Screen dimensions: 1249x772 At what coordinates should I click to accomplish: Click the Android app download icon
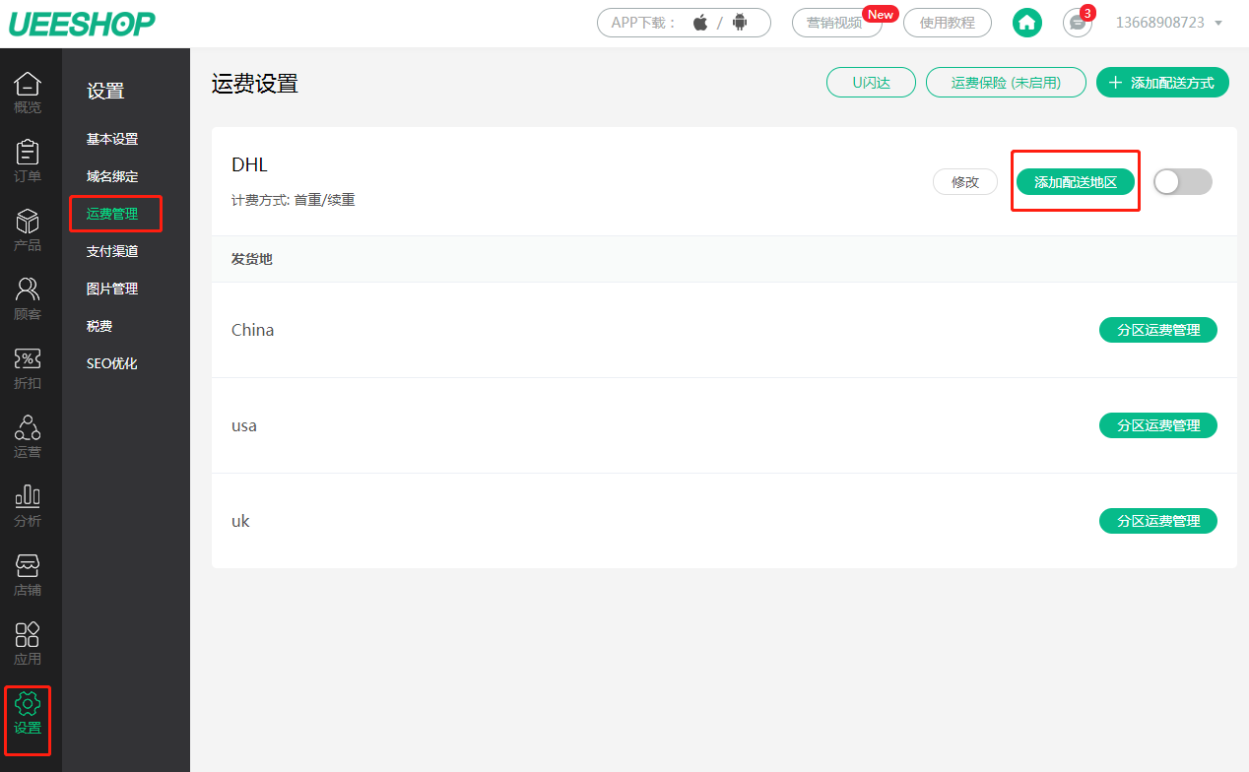point(741,23)
